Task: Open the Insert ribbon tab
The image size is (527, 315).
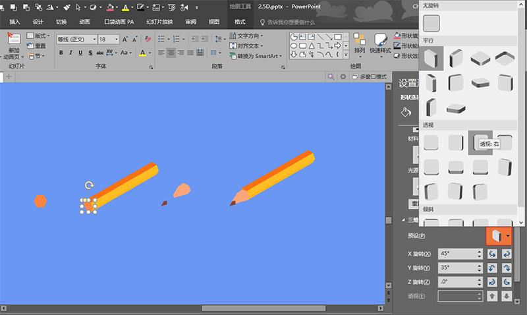Action: click(14, 22)
